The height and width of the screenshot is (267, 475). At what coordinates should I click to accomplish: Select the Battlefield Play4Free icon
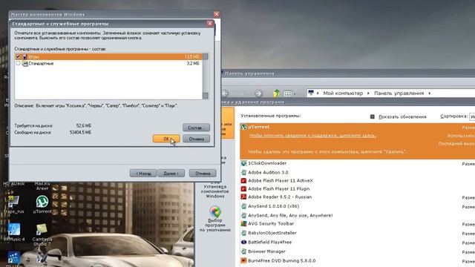(x=243, y=243)
